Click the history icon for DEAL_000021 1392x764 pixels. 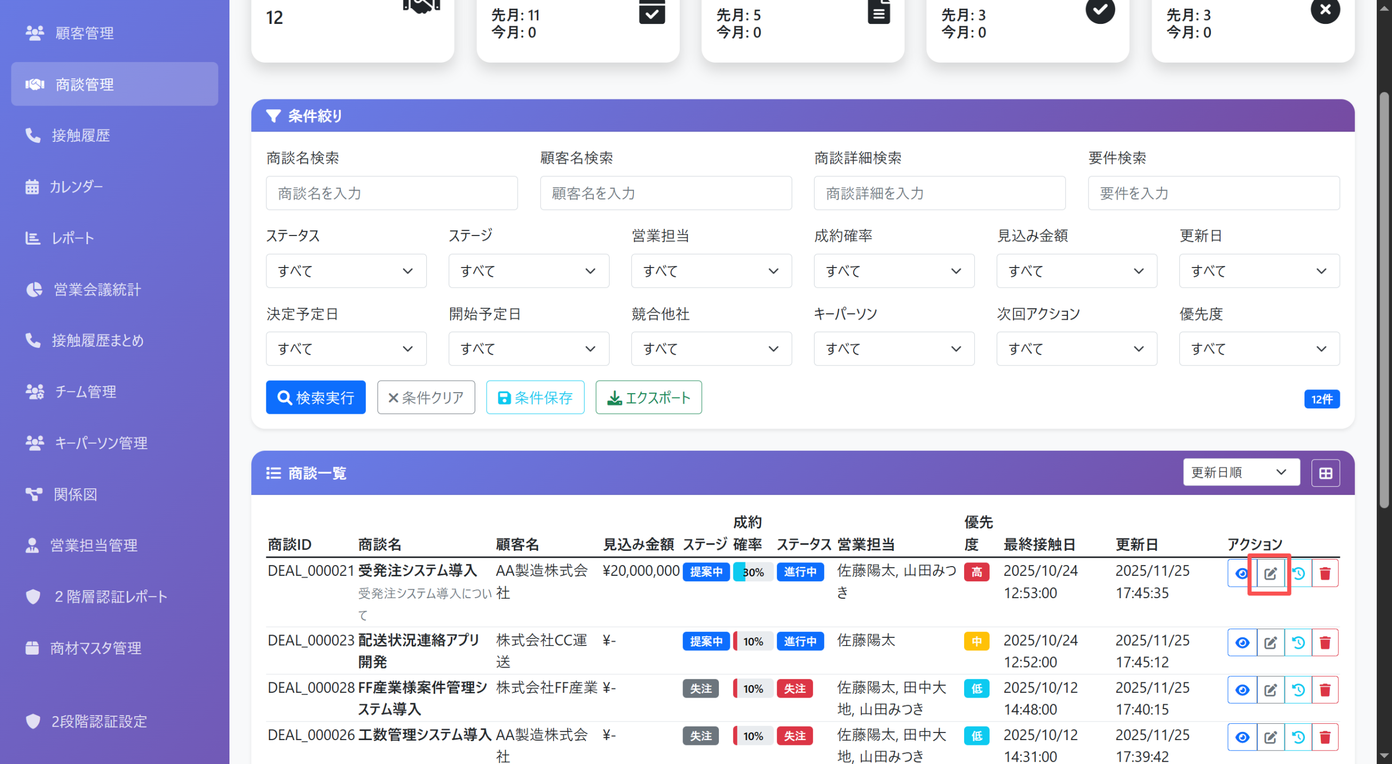[x=1298, y=573]
